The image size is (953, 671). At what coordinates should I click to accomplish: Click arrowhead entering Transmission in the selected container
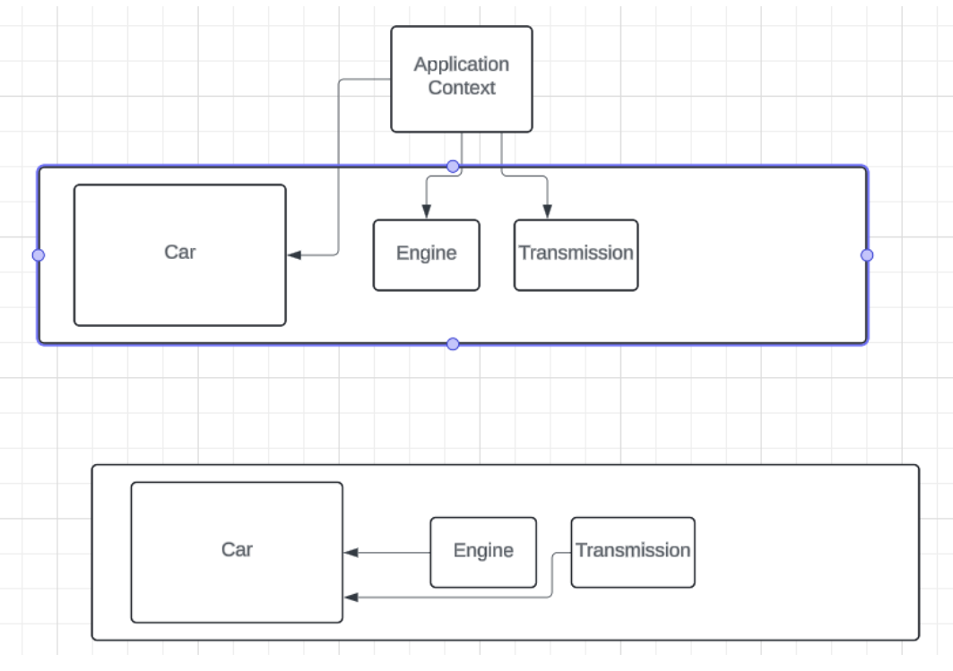click(x=547, y=211)
